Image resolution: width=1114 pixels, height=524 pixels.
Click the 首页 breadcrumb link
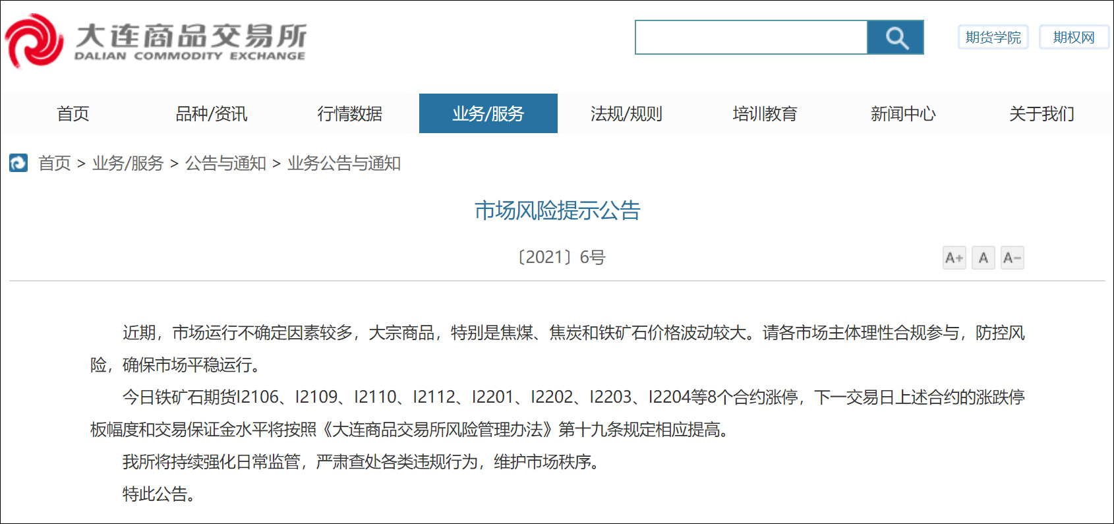(x=55, y=163)
